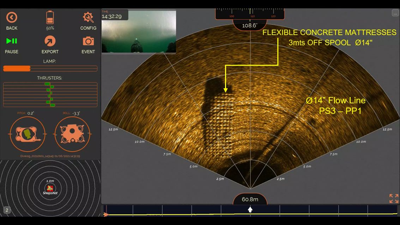The image size is (400, 225).
Task: Click the number 2 badge in corner
Action: pyautogui.click(x=7, y=210)
